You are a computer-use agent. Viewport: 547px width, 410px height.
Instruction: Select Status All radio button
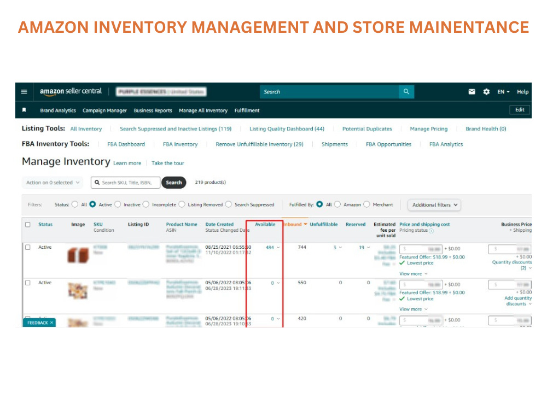pyautogui.click(x=75, y=204)
